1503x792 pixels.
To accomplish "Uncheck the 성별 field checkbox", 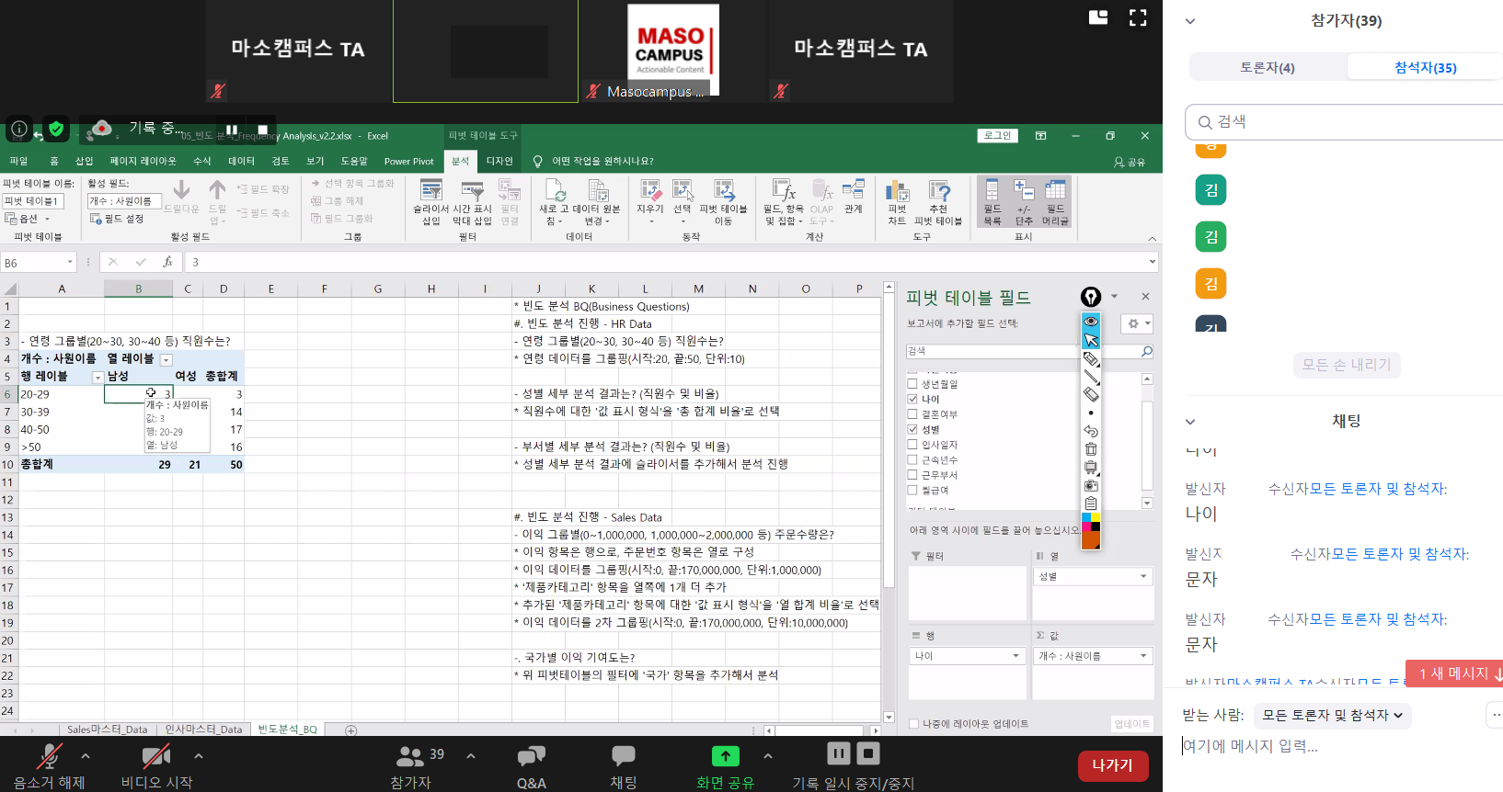I will click(x=912, y=429).
